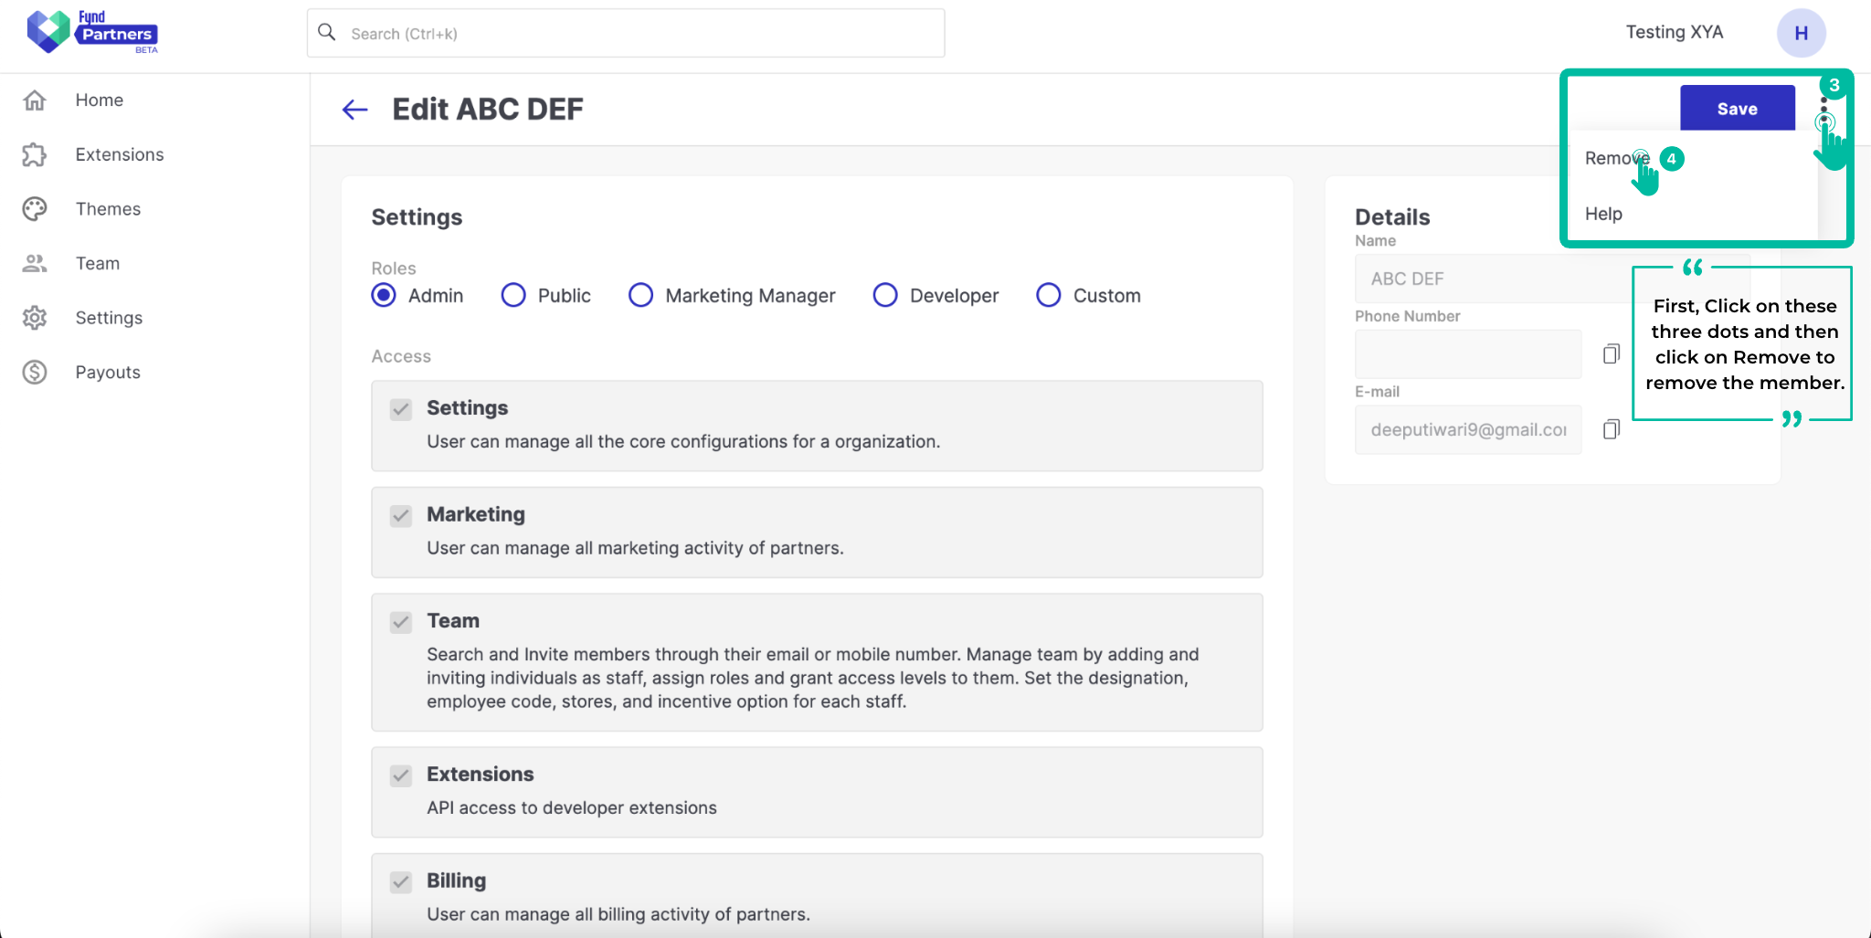This screenshot has width=1871, height=938.
Task: Select the Developer role
Action: (x=885, y=295)
